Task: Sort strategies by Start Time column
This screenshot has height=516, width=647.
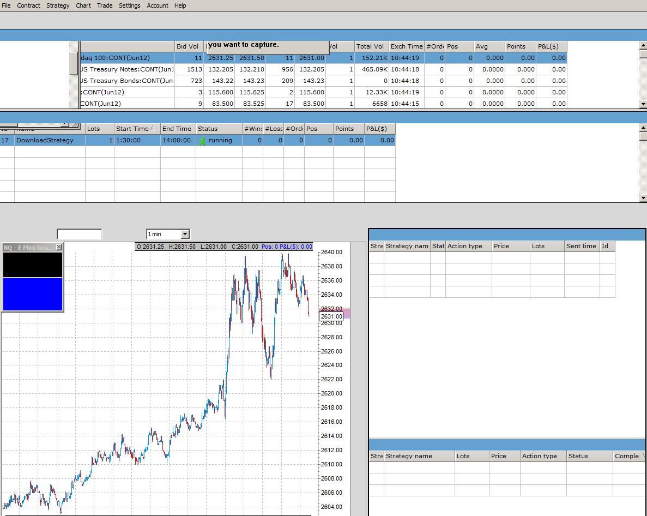Action: 137,129
